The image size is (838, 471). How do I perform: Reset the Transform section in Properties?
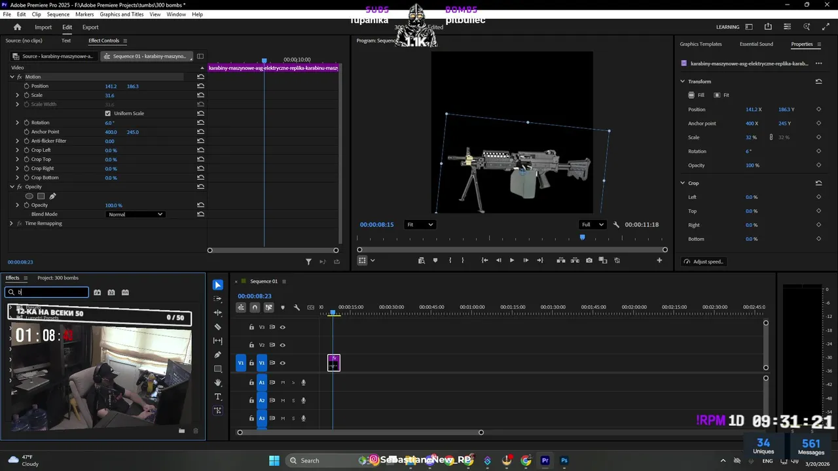(818, 82)
